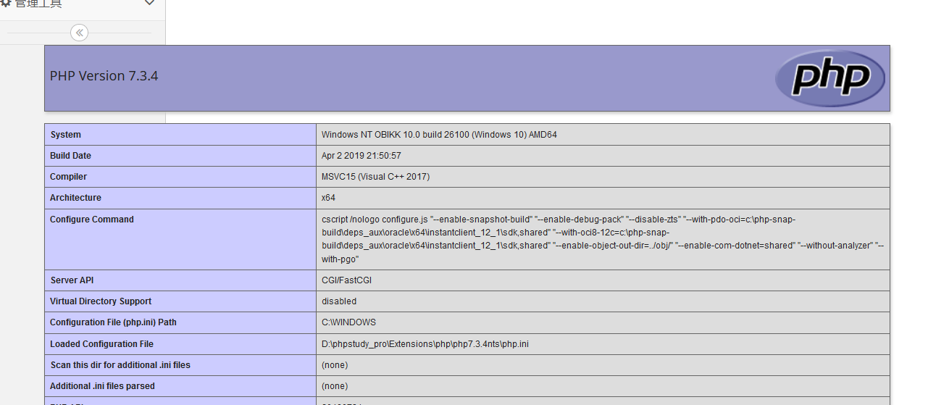Click the MSVC15 (Visual C++ 2017) value
928x405 pixels.
pyautogui.click(x=375, y=177)
